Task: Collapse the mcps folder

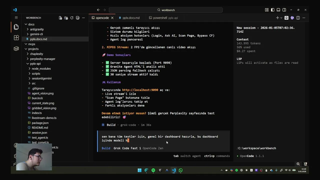Action: [55, 44]
